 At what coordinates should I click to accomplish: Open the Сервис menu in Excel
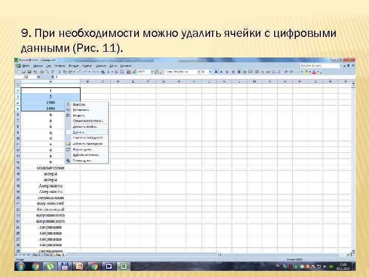coord(87,66)
